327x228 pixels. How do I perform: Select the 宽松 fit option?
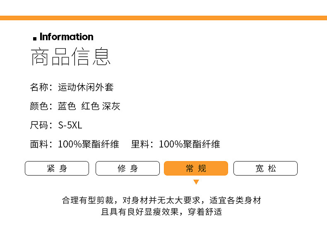pos(265,169)
